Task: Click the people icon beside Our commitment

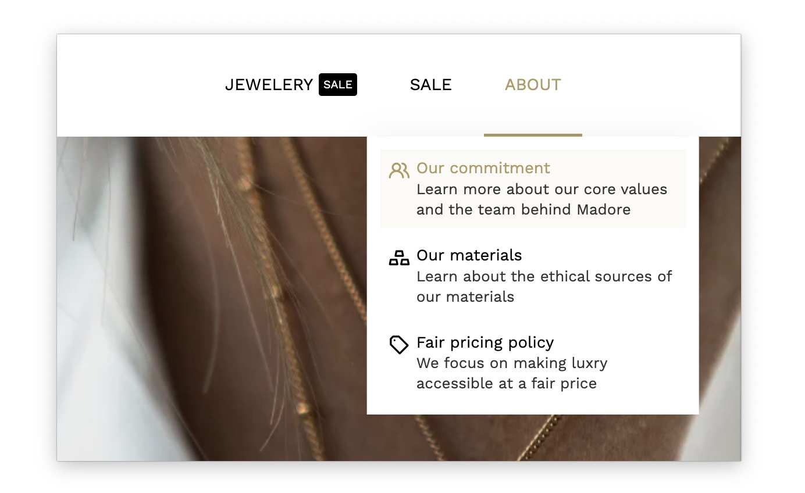Action: click(x=399, y=170)
